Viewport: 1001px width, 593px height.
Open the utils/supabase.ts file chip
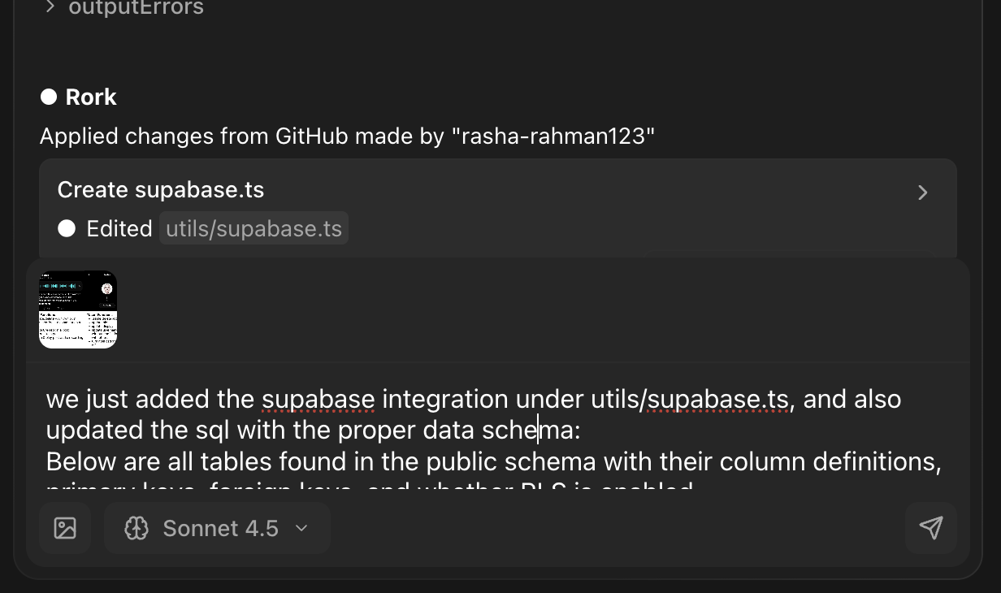(253, 228)
